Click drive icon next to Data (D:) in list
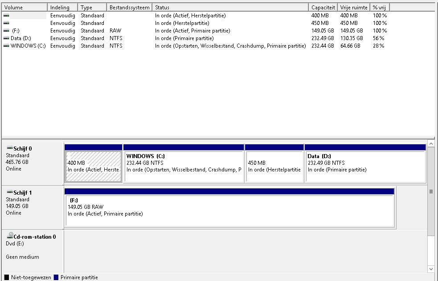 [x=6, y=38]
